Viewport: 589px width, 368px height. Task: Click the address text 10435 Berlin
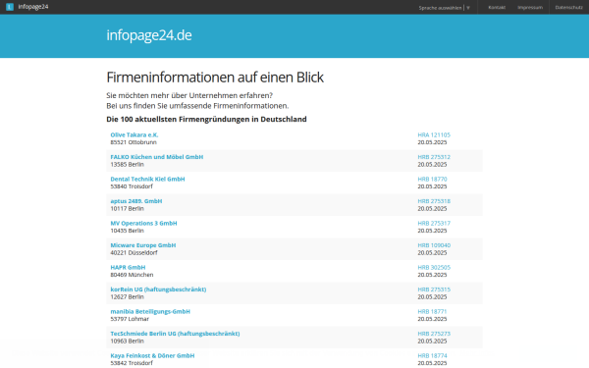pos(127,231)
